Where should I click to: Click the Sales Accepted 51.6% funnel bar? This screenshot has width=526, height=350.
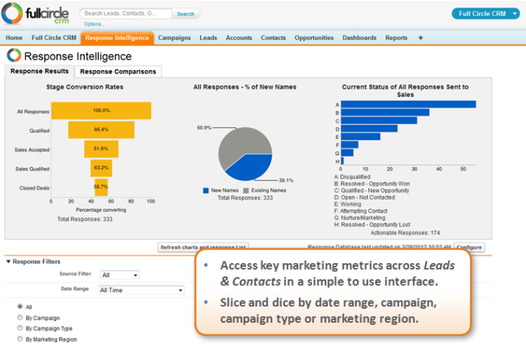tap(101, 149)
